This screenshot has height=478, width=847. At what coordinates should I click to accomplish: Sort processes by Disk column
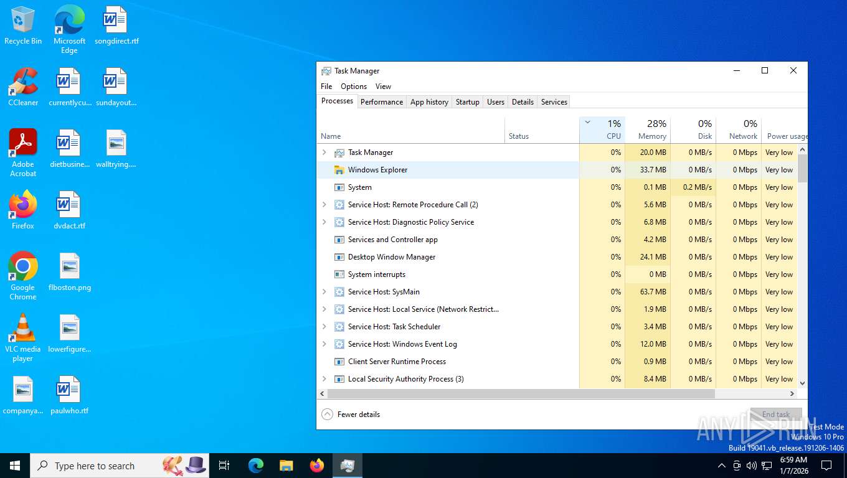(693, 129)
